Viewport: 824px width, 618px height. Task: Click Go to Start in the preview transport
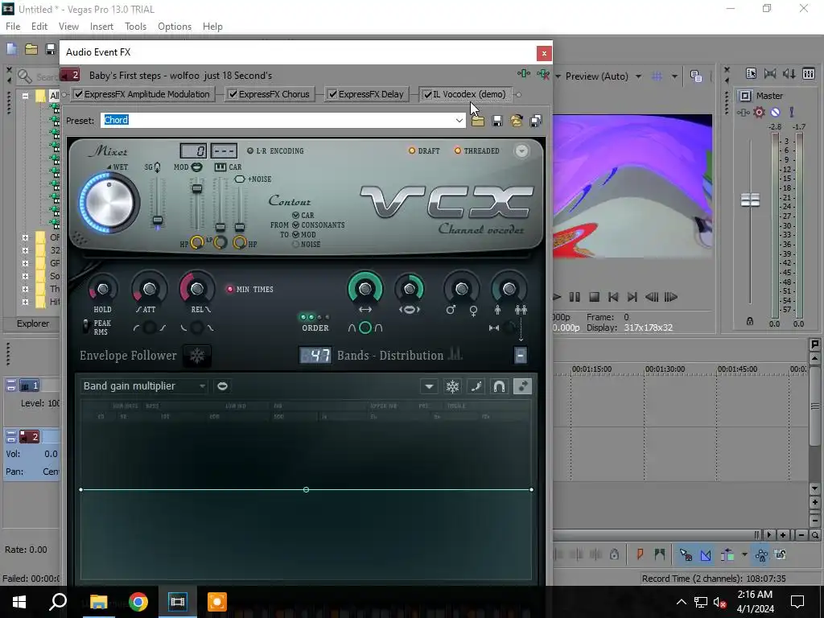coord(612,297)
